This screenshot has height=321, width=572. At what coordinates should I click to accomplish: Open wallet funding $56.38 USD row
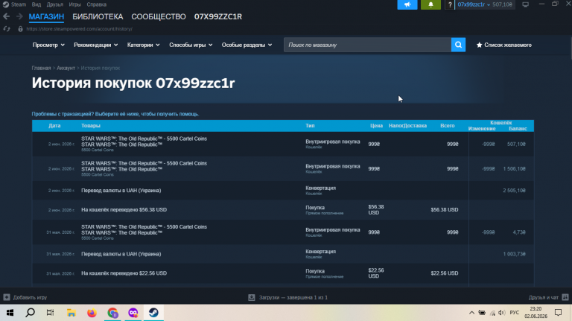tap(283, 210)
